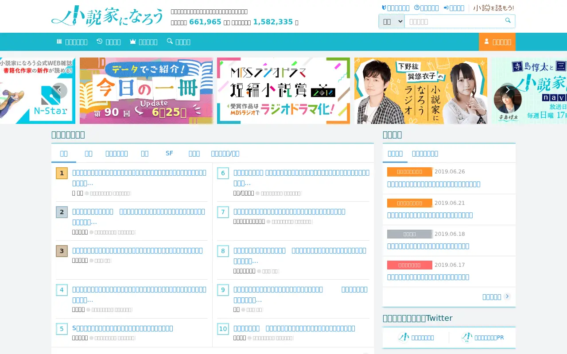Focus the header search input field

pos(454,21)
